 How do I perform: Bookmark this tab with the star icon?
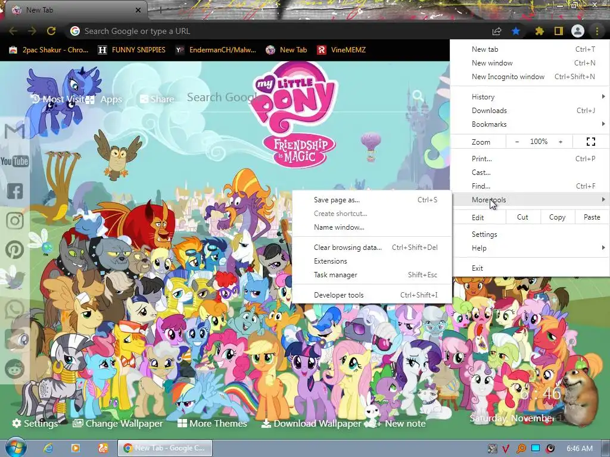coord(516,31)
